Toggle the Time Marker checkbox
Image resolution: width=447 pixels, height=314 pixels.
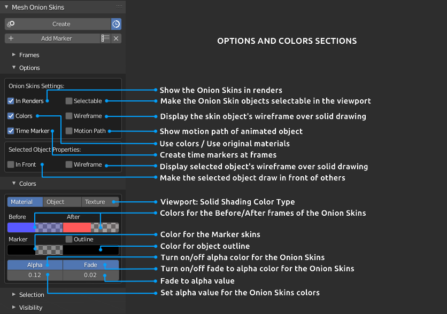(11, 131)
